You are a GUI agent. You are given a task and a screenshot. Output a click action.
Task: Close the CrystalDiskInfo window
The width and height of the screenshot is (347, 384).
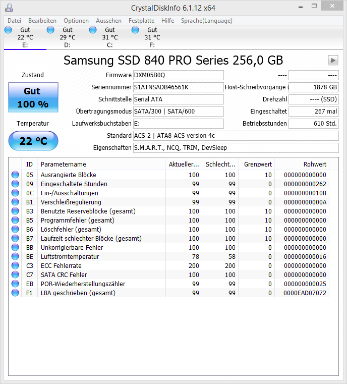tap(332, 6)
